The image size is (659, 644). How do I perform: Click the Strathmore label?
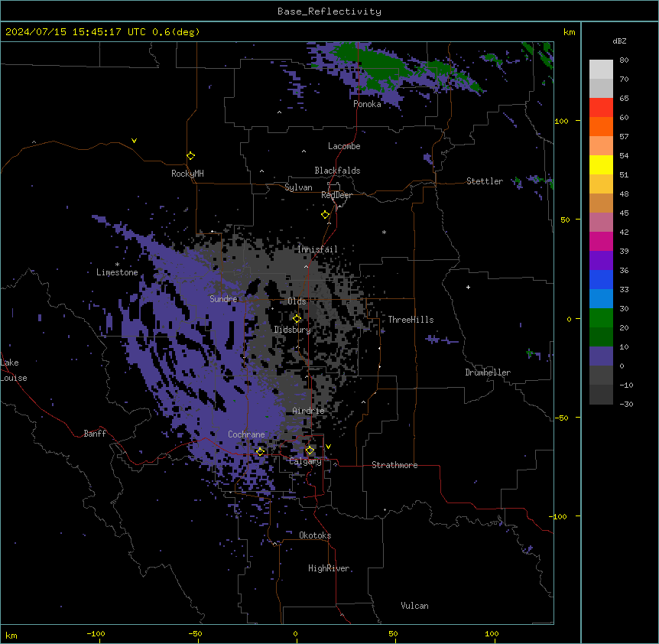point(394,465)
